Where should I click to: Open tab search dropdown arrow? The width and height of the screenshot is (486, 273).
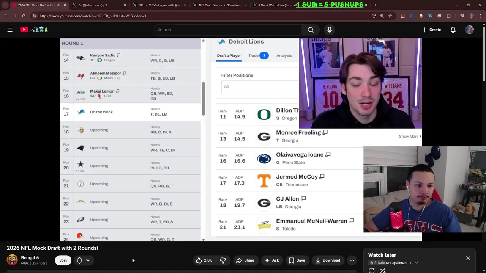pyautogui.click(x=5, y=5)
